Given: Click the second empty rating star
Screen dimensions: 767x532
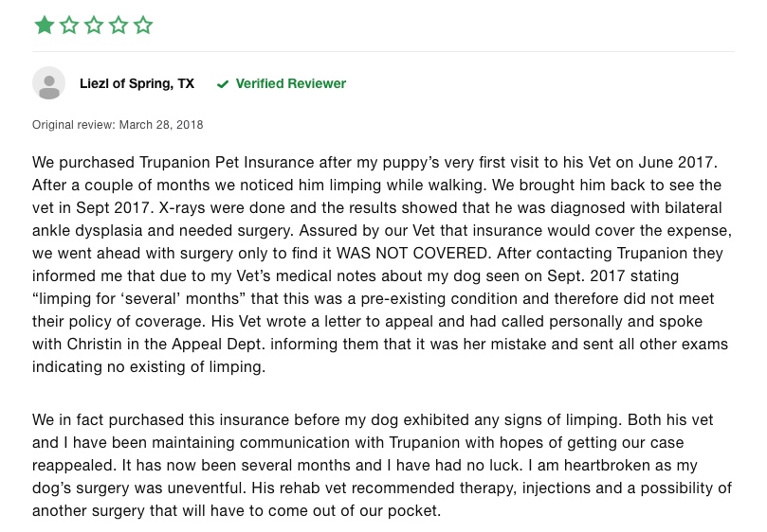Looking at the screenshot, I should [69, 25].
